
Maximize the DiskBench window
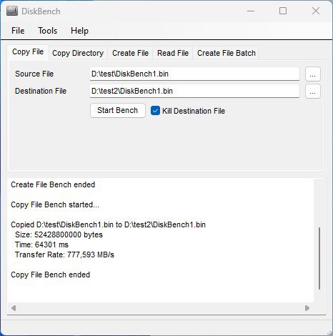pos(283,11)
